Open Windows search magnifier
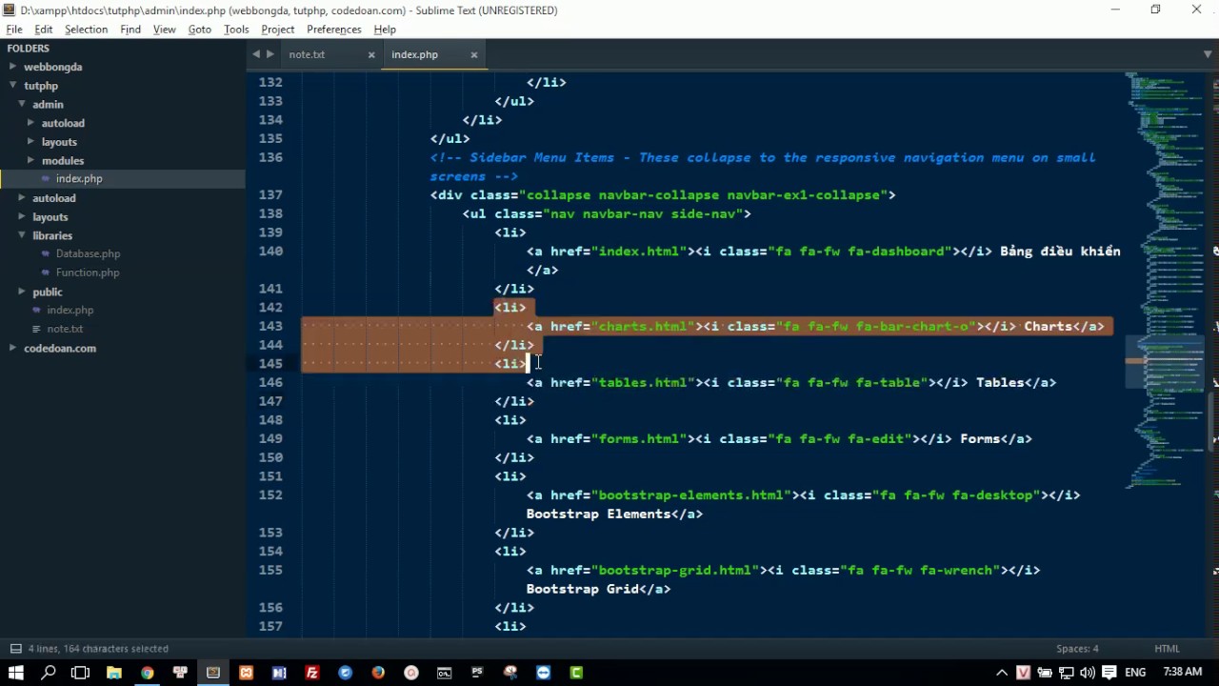Screen dimensions: 1219x686 pos(49,673)
